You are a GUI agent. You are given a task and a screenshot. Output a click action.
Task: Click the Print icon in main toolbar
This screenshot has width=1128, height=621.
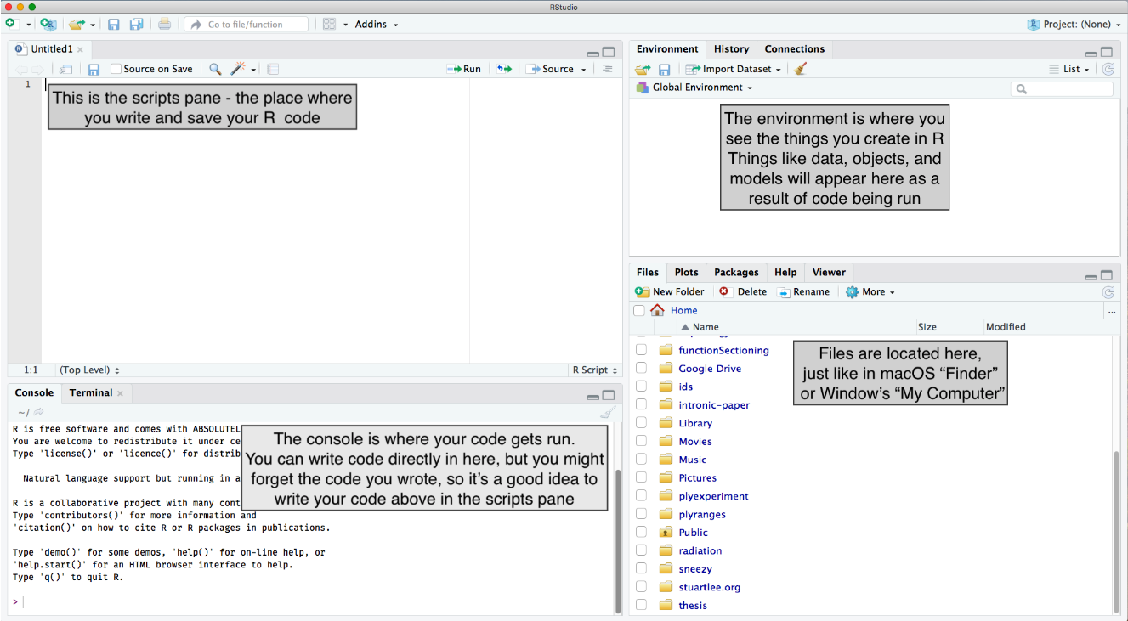tap(165, 25)
